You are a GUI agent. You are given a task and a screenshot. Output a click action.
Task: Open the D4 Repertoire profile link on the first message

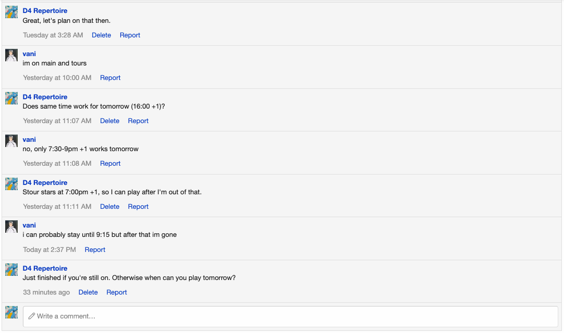point(45,10)
